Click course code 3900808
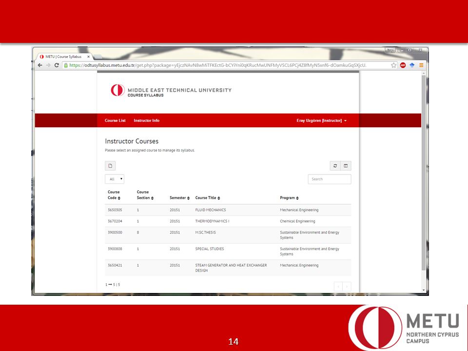 (x=115, y=249)
